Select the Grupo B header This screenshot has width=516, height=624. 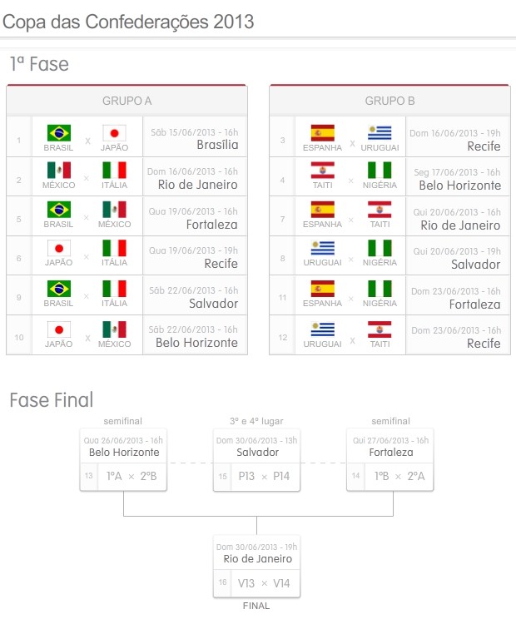pyautogui.click(x=389, y=101)
